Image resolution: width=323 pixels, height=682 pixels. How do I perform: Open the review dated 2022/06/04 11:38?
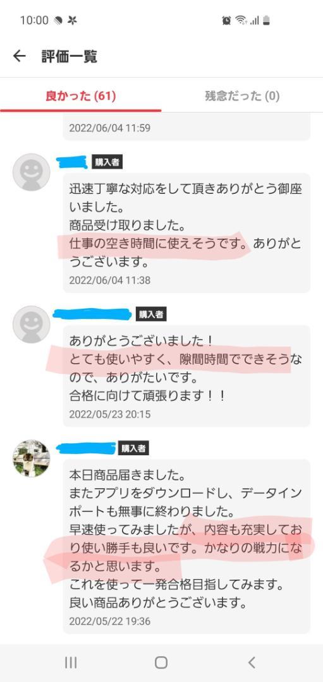click(186, 232)
